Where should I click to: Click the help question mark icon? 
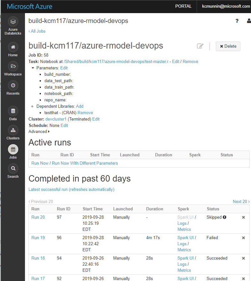[x=237, y=21]
